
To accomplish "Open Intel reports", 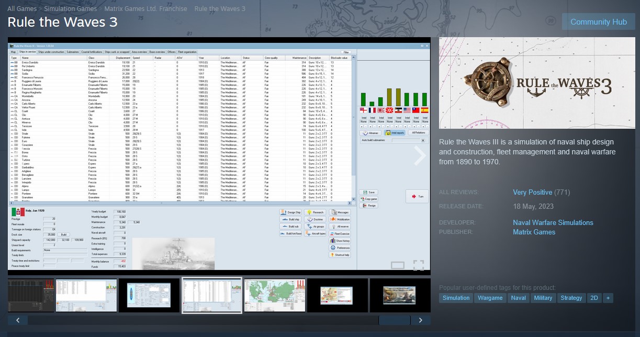I will coord(395,133).
